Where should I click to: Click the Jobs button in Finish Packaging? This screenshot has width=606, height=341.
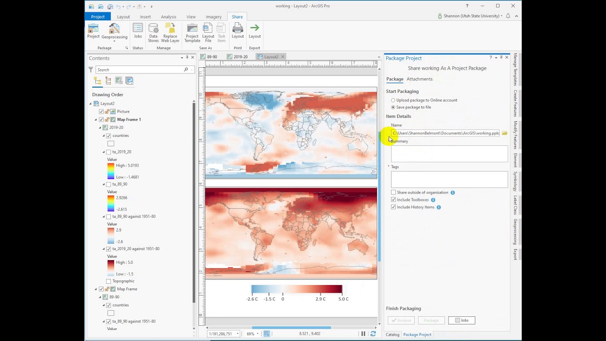tap(462, 321)
